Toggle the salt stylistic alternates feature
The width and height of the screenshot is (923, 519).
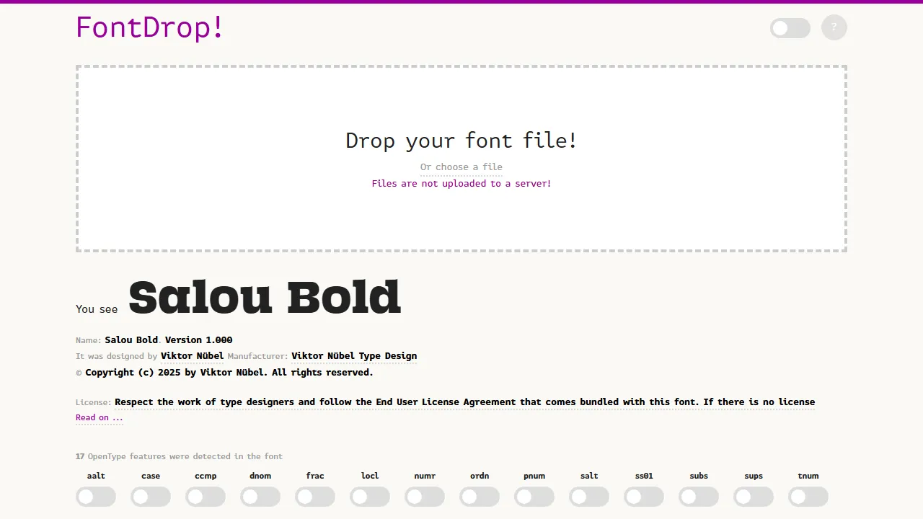tap(589, 497)
